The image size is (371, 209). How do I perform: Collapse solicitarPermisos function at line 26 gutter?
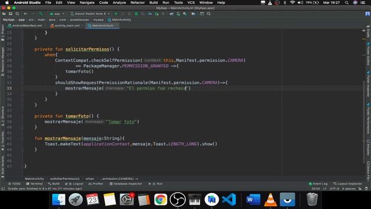22,49
